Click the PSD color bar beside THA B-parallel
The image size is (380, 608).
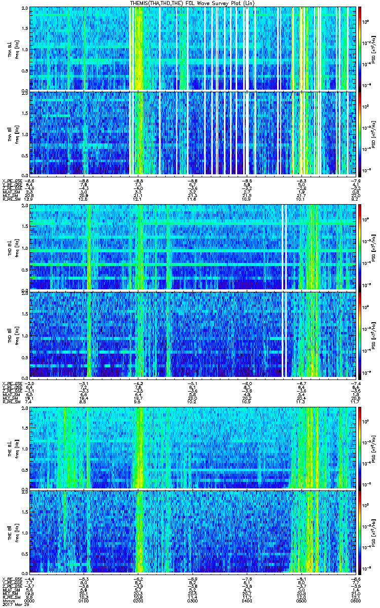tap(360, 133)
